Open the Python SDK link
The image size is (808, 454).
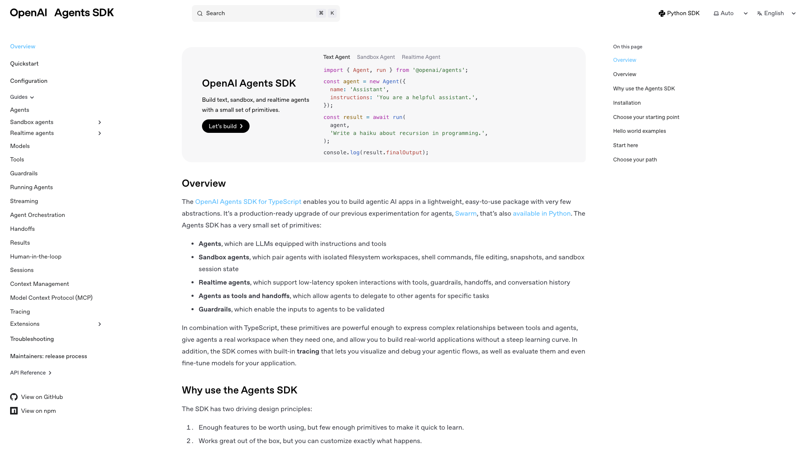tap(679, 13)
